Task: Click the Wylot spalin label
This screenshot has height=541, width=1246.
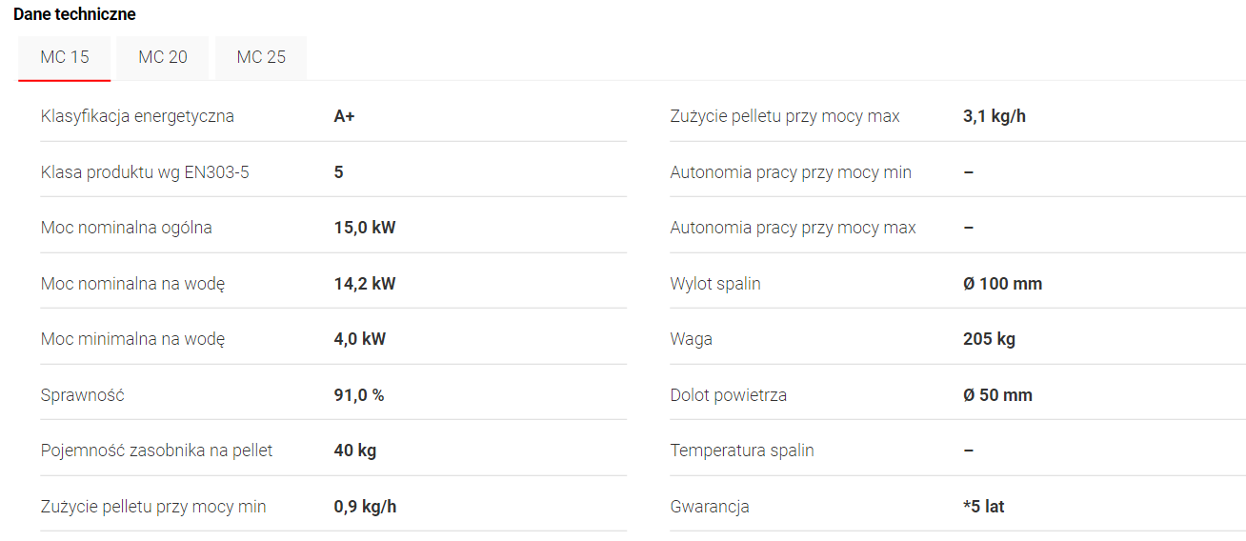Action: (715, 284)
